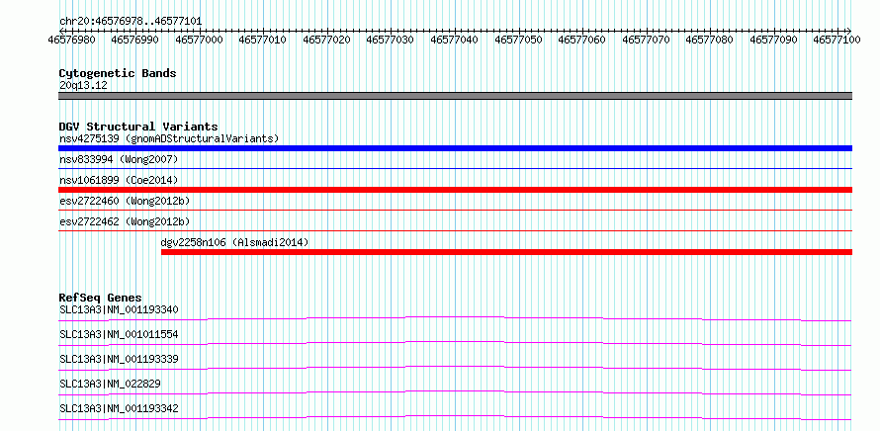This screenshot has height=431, width=880.
Task: Click ruler position 46577070
Action: pos(646,40)
